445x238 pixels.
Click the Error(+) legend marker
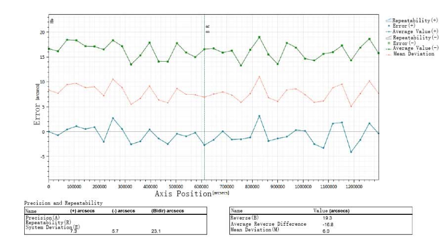pos(389,26)
